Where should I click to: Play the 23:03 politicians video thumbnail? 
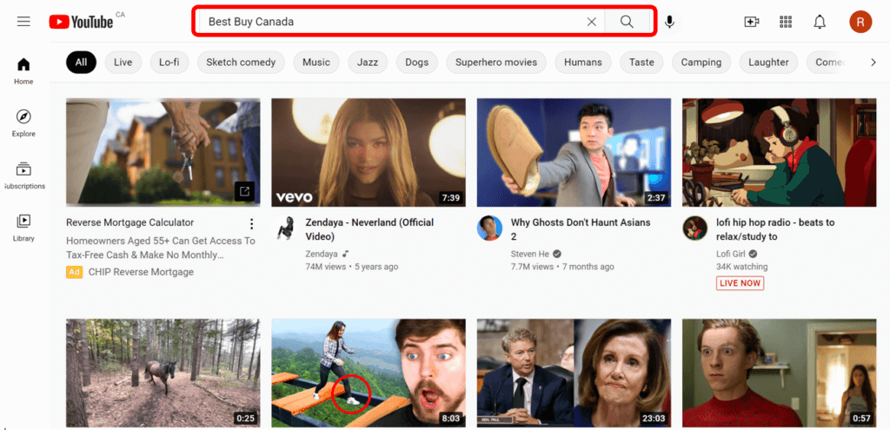tap(574, 373)
